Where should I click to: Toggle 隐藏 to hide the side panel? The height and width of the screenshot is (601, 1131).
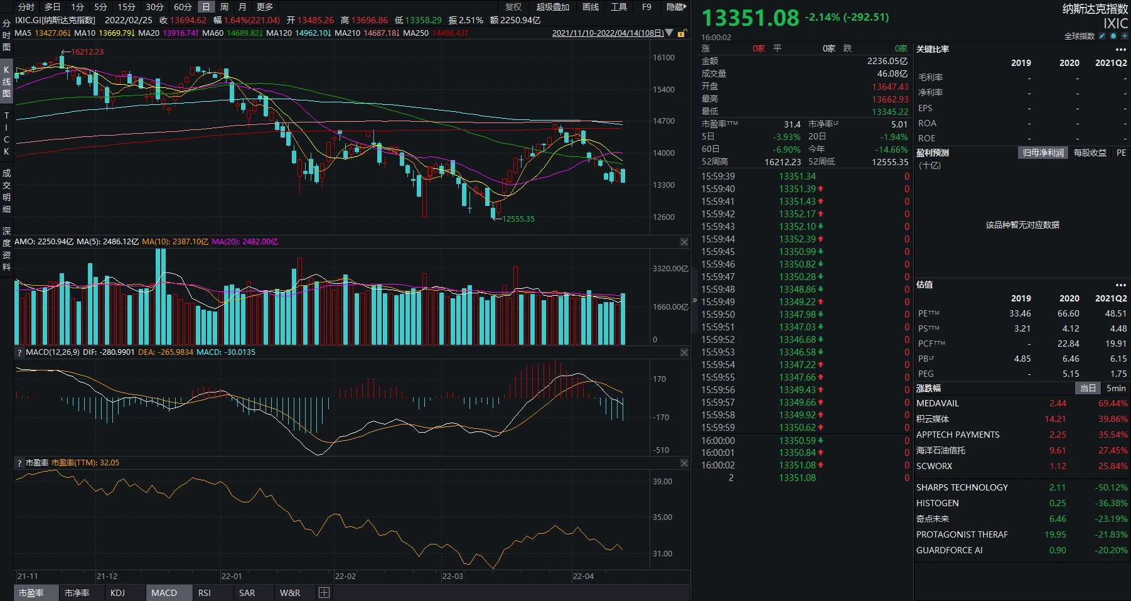pyautogui.click(x=676, y=7)
